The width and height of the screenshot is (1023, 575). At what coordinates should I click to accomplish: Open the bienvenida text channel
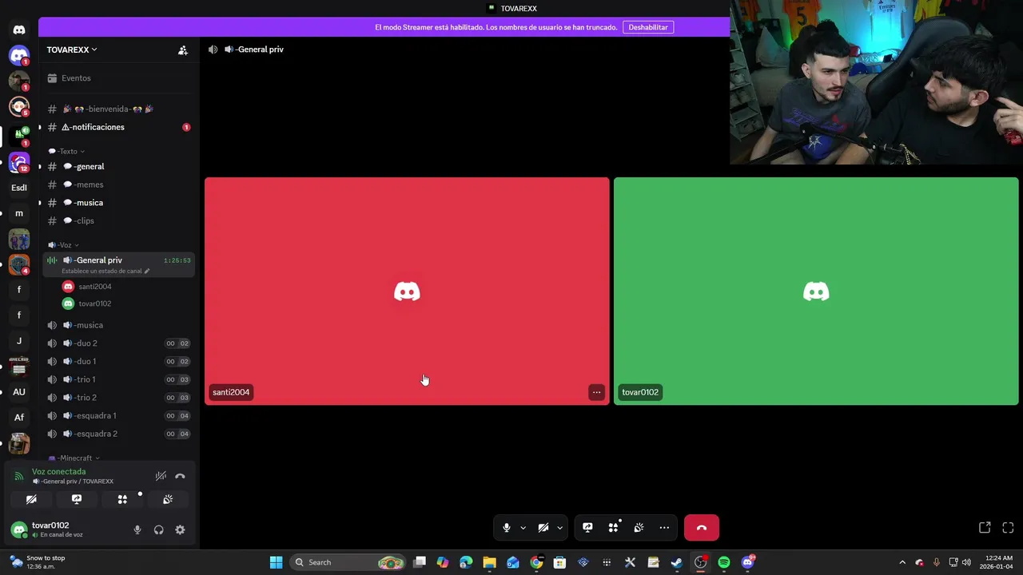point(118,109)
